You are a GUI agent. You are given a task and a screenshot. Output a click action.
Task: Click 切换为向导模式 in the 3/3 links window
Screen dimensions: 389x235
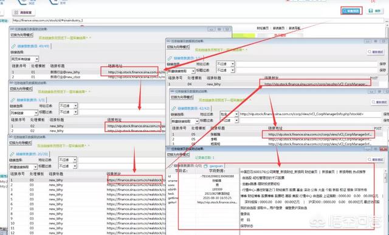21,89
